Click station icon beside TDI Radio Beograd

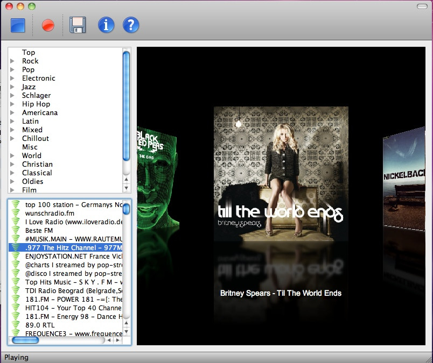pyautogui.click(x=16, y=291)
